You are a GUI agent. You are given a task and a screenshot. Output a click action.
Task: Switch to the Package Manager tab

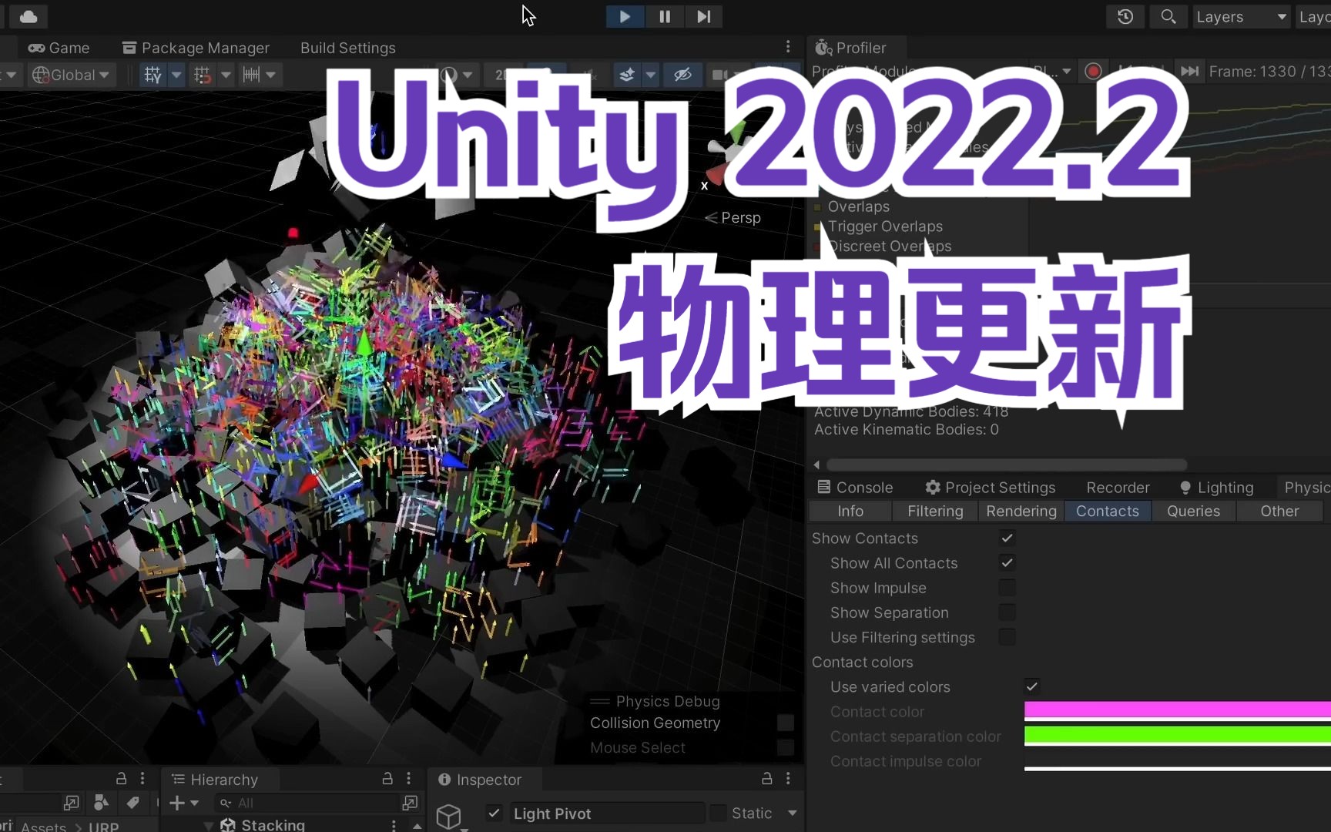point(196,48)
